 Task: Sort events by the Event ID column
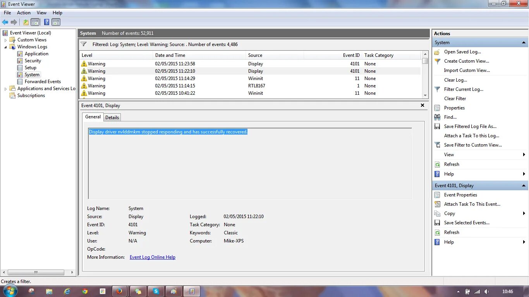click(x=333, y=55)
